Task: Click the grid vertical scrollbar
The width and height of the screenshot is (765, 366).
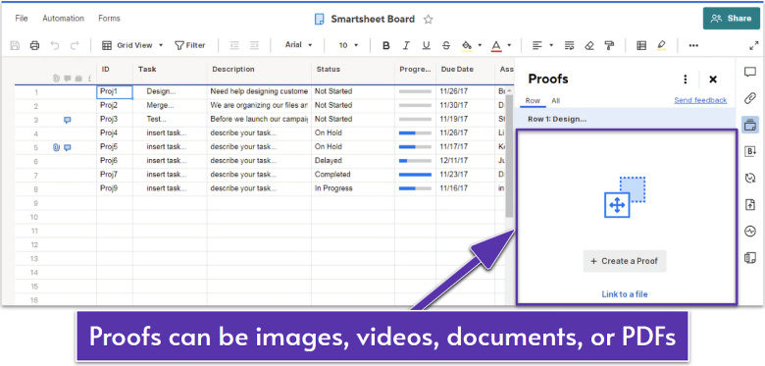Action: click(x=509, y=156)
